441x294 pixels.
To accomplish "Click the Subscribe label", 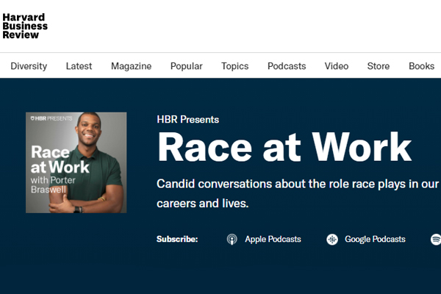I will tap(177, 239).
